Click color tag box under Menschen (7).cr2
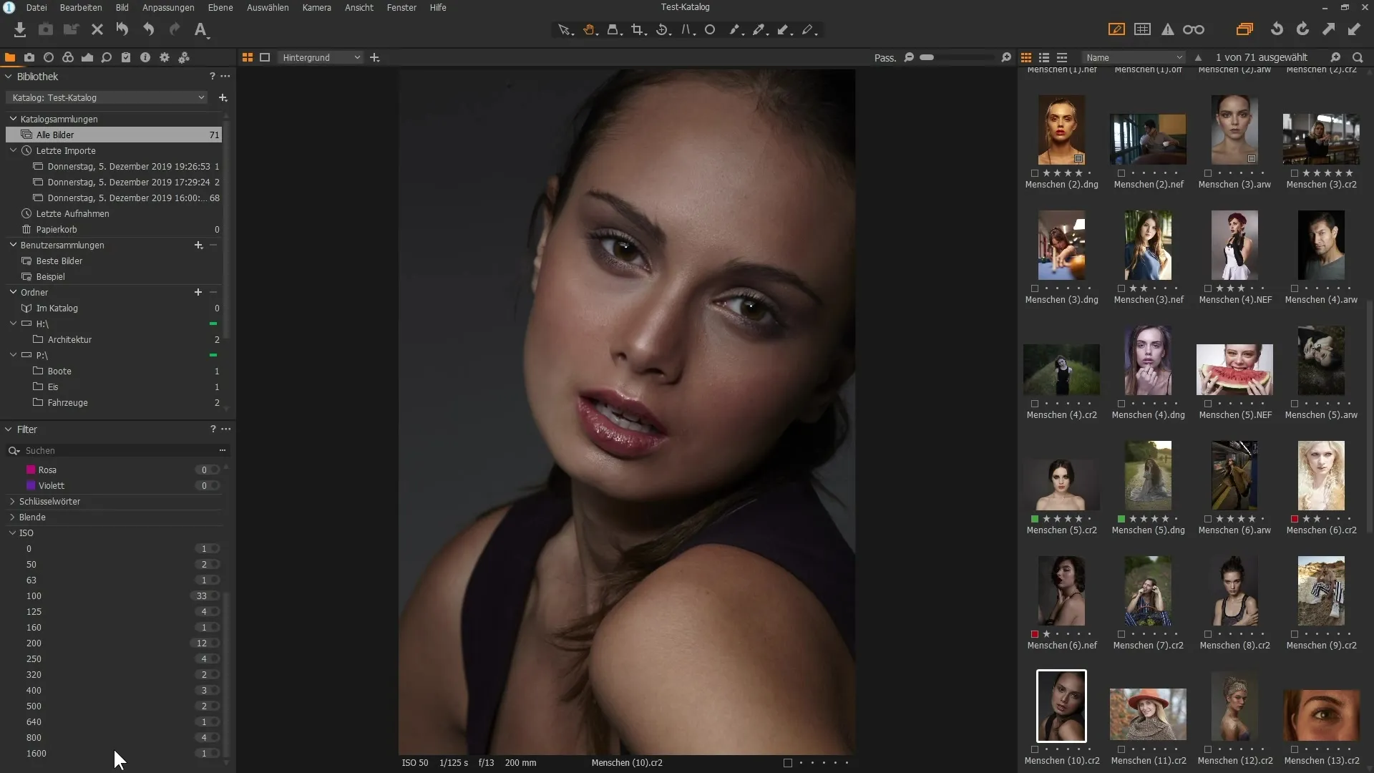Viewport: 1374px width, 773px height. click(1121, 634)
